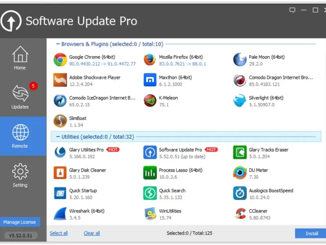The image size is (326, 245).
Task: Click the Manage License button
Action: (x=20, y=222)
